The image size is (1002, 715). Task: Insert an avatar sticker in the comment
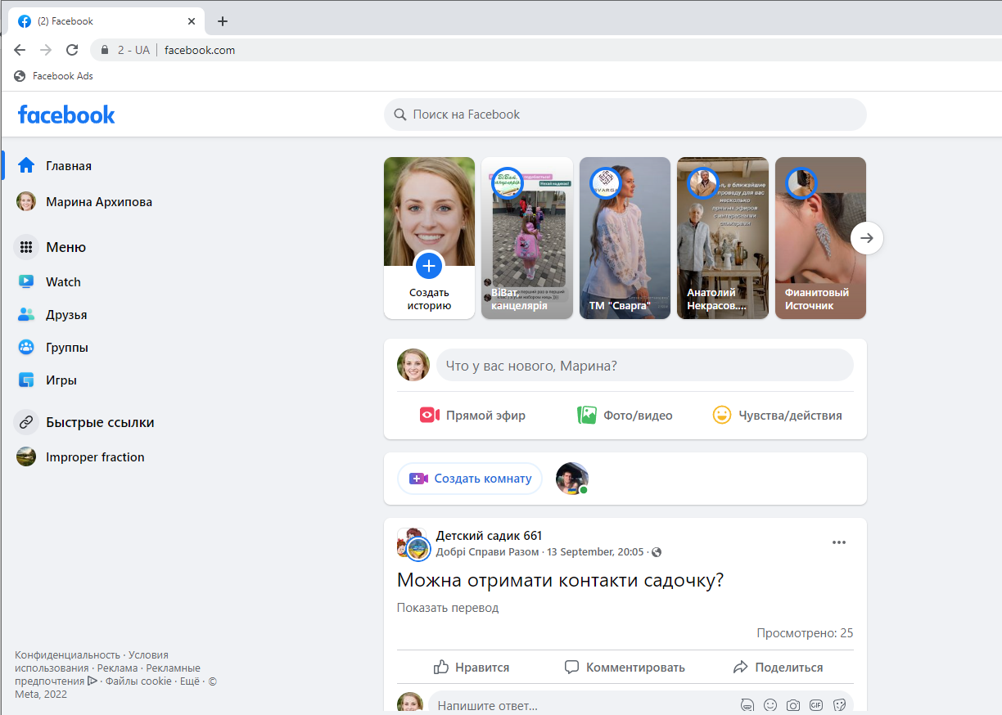747,704
